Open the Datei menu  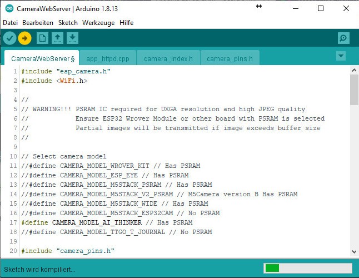(x=11, y=23)
